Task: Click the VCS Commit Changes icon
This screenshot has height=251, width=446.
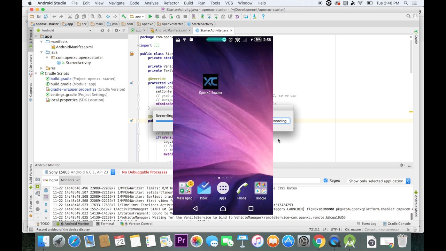Action: (216, 16)
